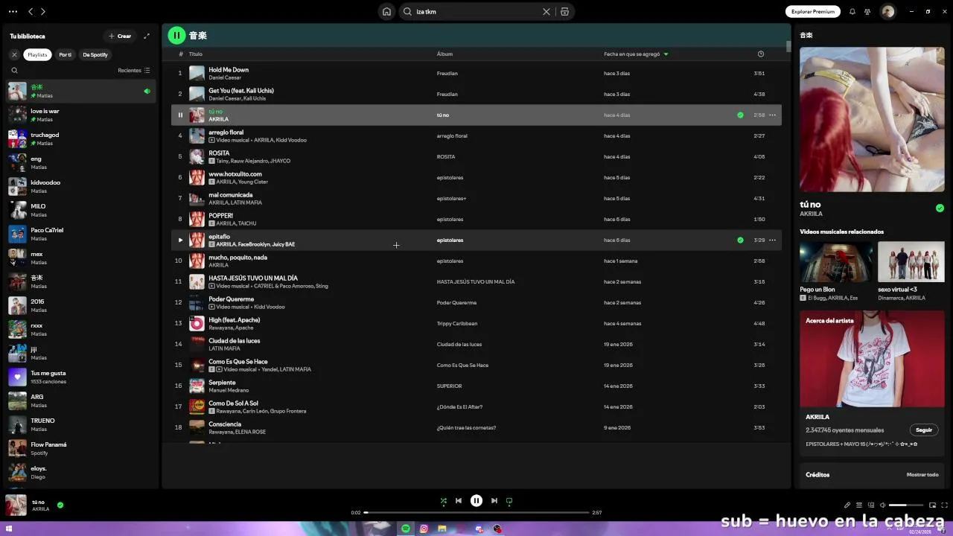The height and width of the screenshot is (536, 953).
Task: Open the lyrics microphone icon
Action: pyautogui.click(x=847, y=505)
